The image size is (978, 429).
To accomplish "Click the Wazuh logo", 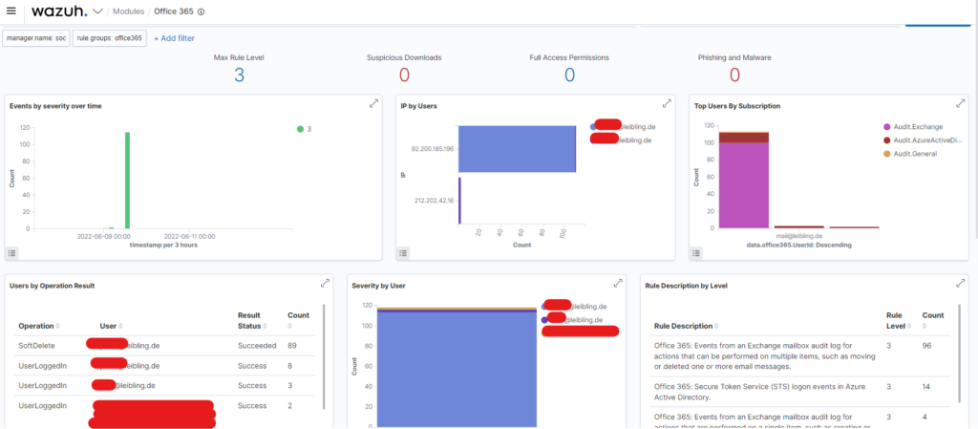I will (x=58, y=11).
